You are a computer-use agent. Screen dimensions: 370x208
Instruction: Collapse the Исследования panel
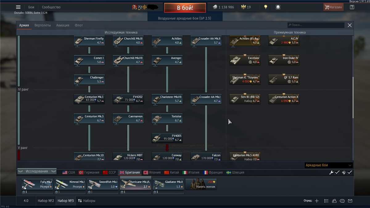[37, 171]
